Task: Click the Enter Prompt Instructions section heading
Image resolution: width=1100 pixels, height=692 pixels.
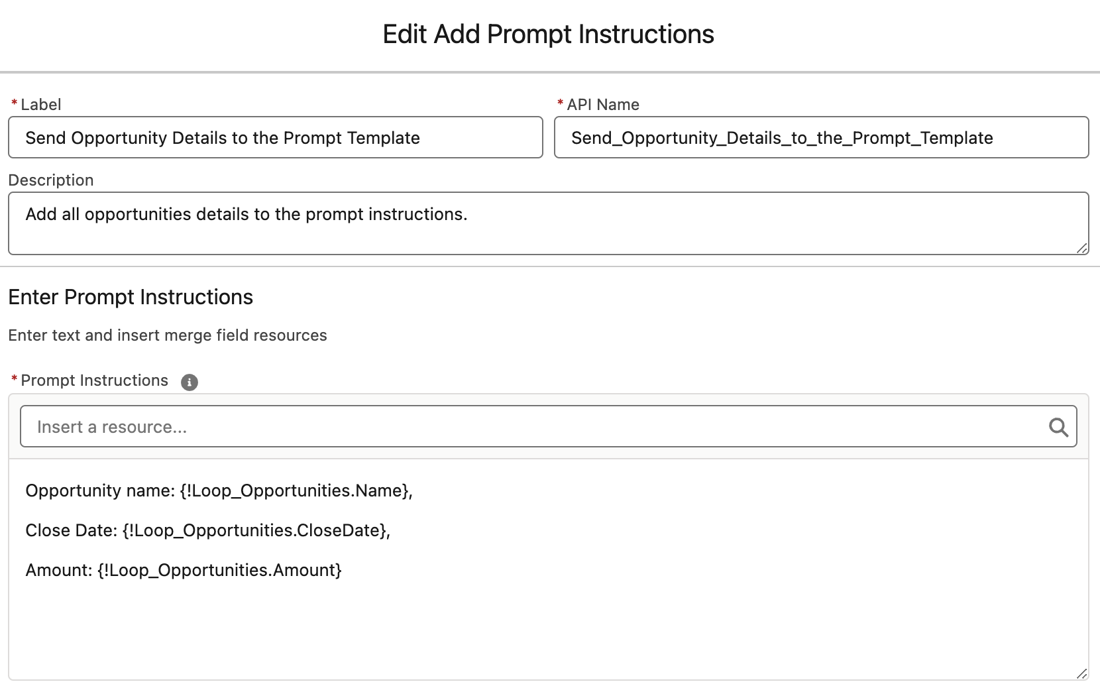Action: [130, 297]
